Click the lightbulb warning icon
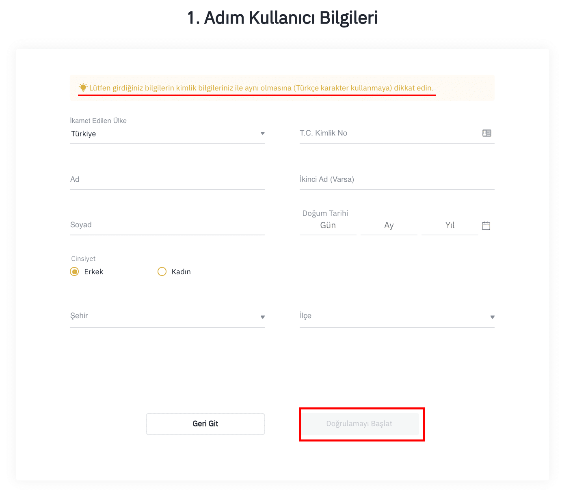The width and height of the screenshot is (562, 491). point(83,87)
